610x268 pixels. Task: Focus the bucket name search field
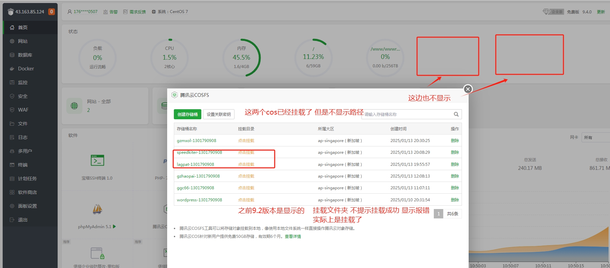(x=411, y=114)
